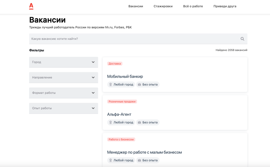Go to Всё о работе section
The image size is (270, 167).
click(193, 6)
